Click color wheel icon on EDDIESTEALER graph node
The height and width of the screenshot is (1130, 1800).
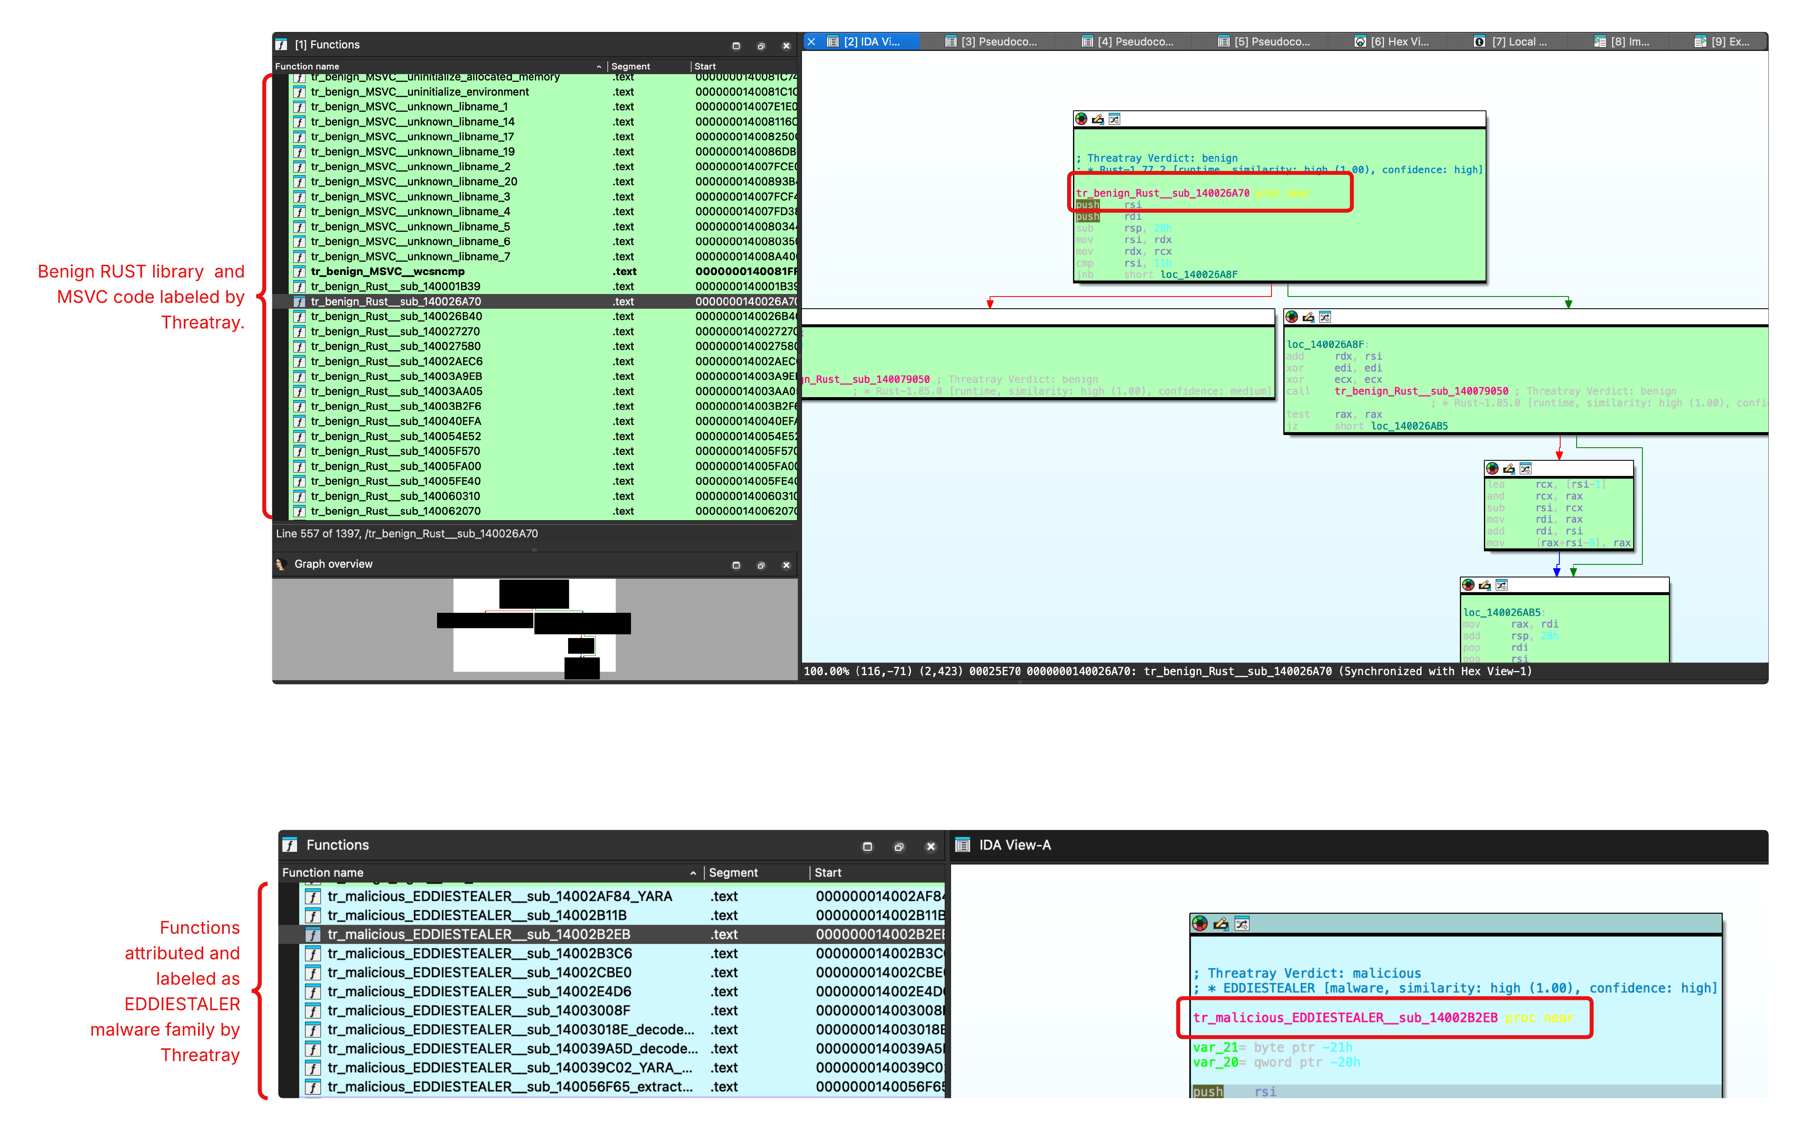1200,924
